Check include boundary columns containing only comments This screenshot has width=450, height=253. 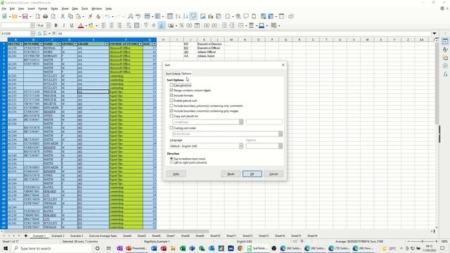tap(172, 106)
